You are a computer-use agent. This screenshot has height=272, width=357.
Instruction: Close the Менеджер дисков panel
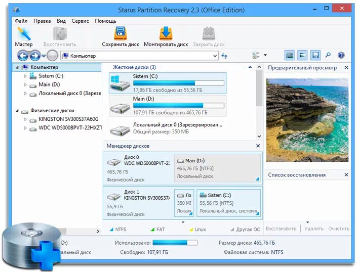click(258, 146)
